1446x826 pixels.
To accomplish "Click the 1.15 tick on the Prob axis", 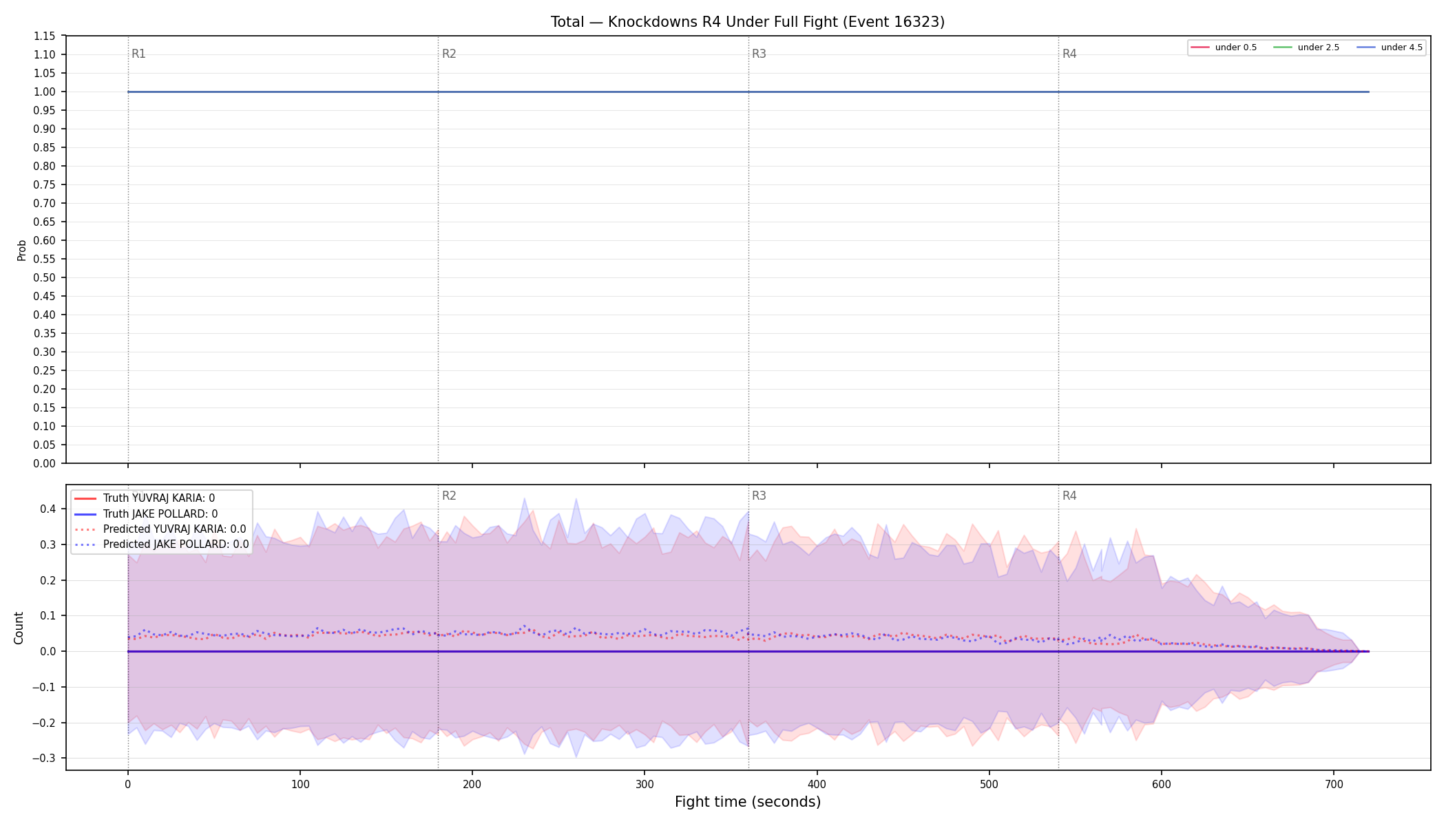I will (x=45, y=36).
